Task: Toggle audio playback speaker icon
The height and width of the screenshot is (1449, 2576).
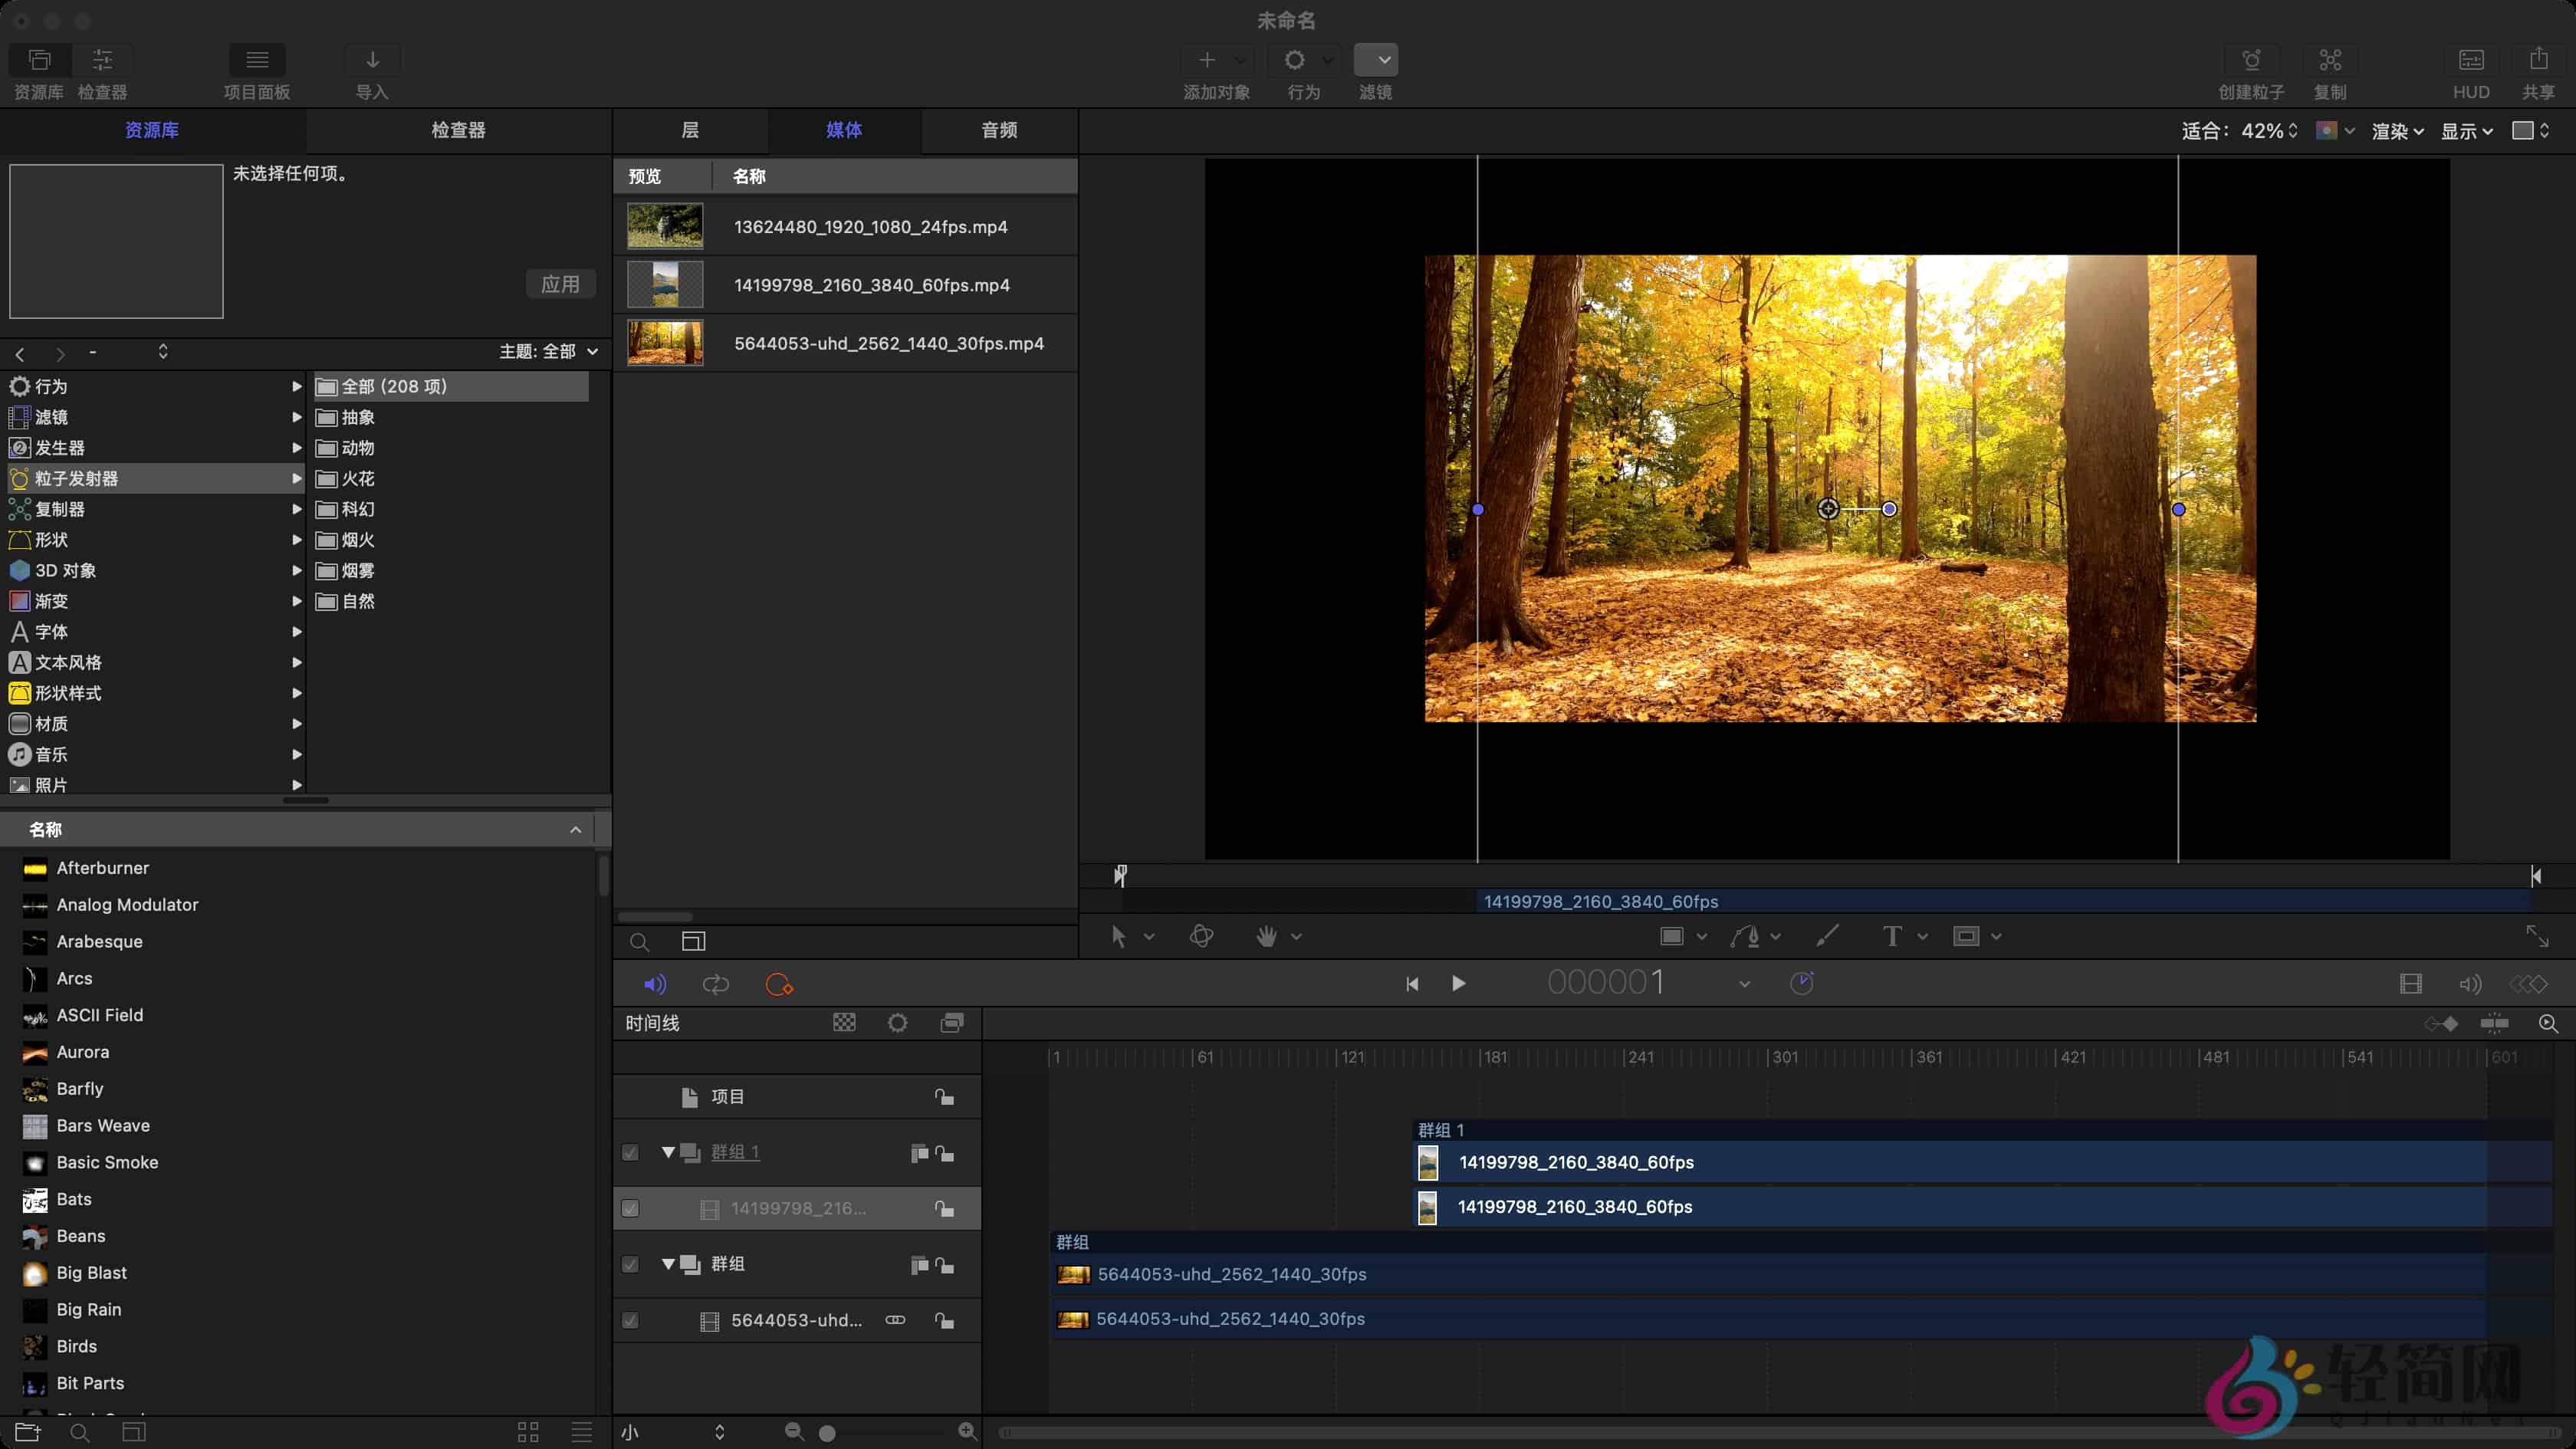Action: (655, 984)
